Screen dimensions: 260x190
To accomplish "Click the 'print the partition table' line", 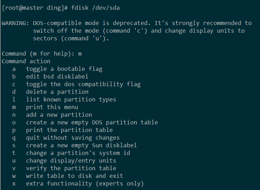I will (x=69, y=130).
